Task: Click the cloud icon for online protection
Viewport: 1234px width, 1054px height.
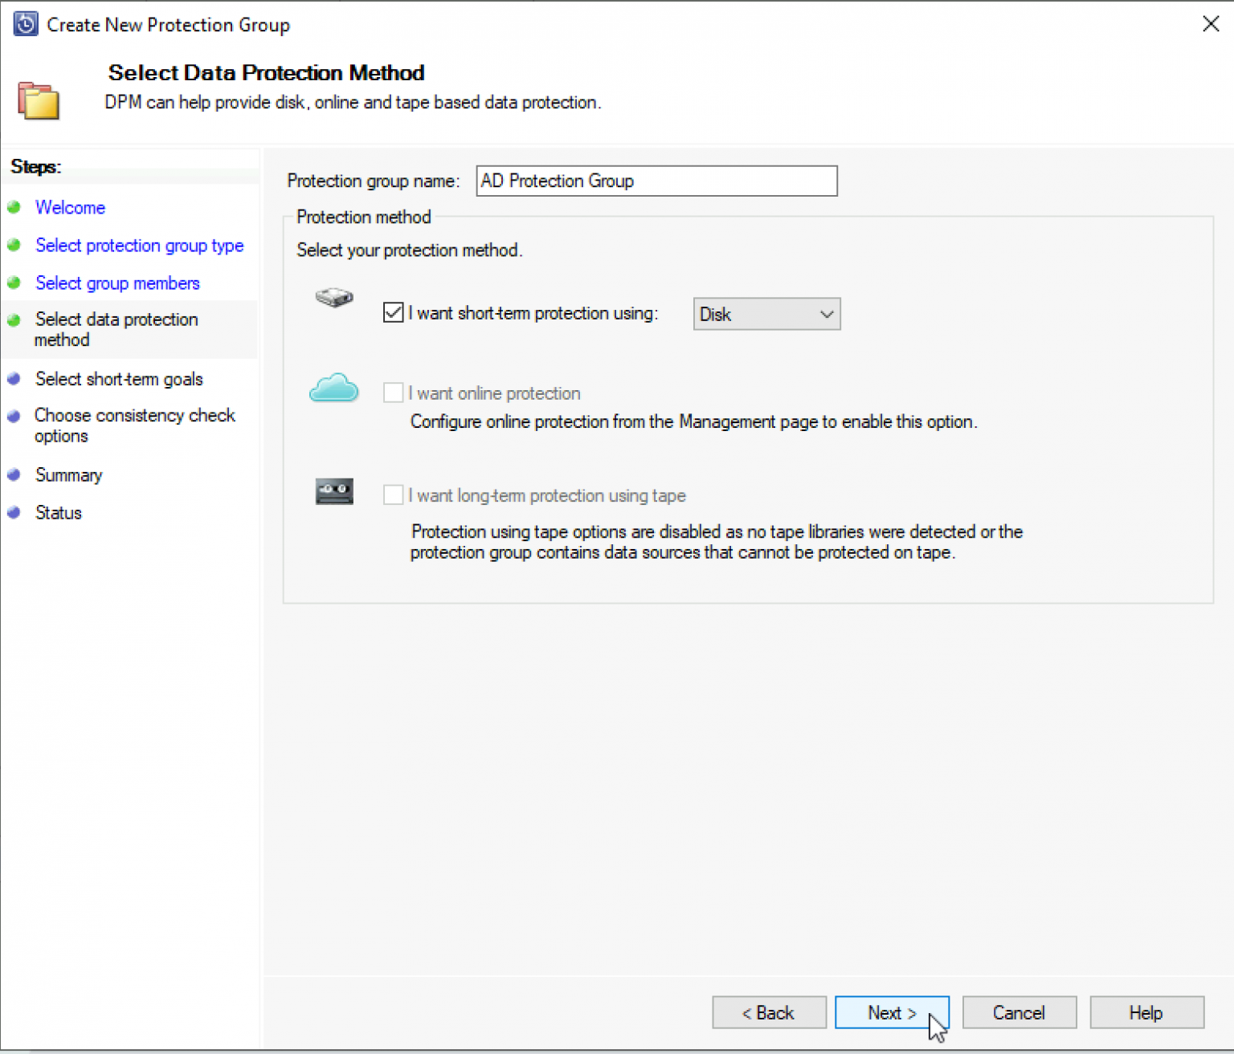Action: [x=333, y=388]
